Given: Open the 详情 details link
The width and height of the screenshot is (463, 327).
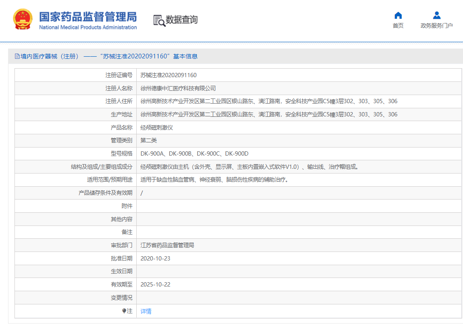Looking at the screenshot, I should click(x=146, y=311).
